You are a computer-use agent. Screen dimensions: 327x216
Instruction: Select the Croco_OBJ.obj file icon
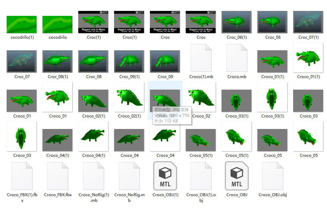273,176
